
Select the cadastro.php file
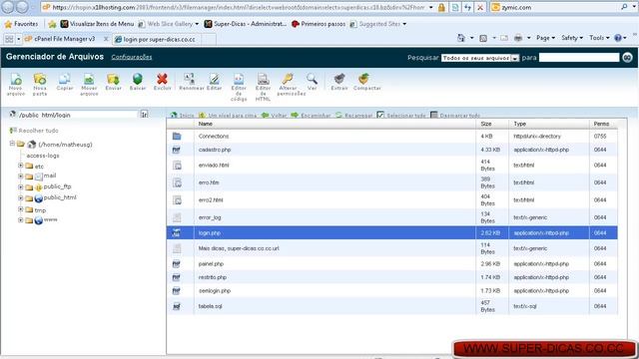392,150
